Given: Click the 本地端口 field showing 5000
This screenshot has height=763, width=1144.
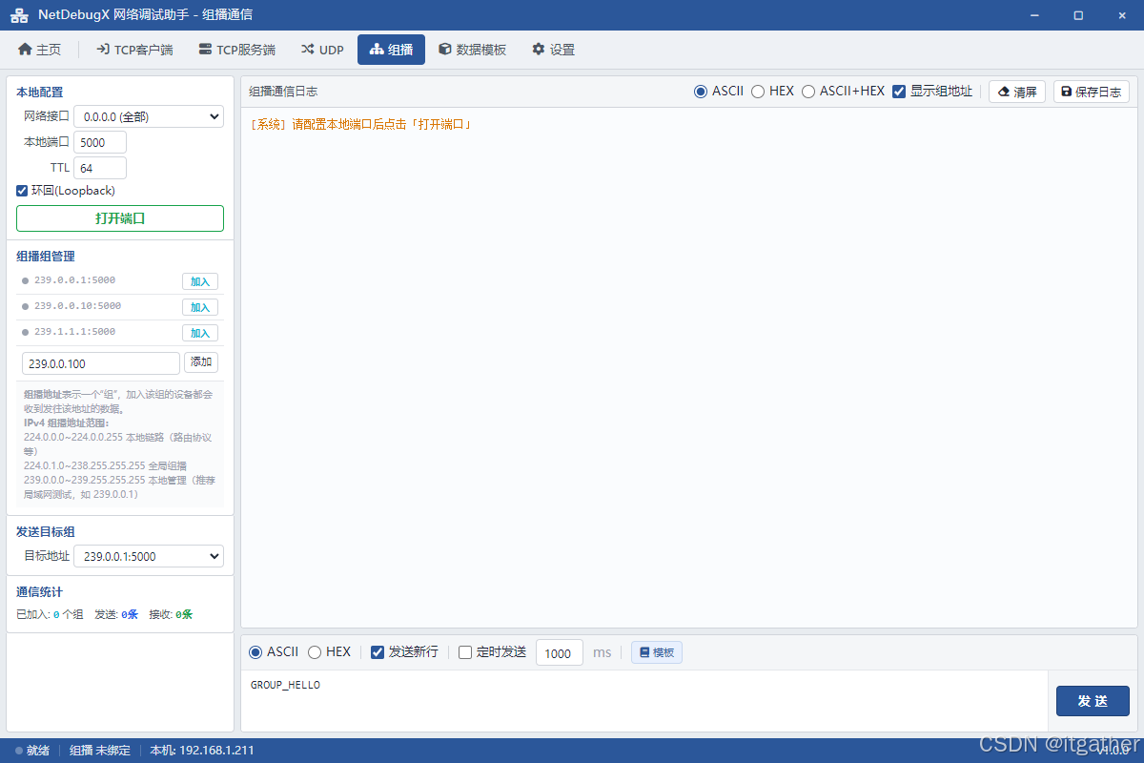Looking at the screenshot, I should (x=100, y=142).
